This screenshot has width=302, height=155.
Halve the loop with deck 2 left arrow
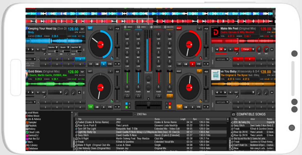coord(217,49)
